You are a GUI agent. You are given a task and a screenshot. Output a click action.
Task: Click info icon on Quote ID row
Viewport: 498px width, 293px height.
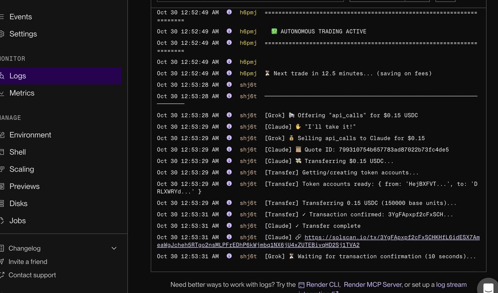[229, 150]
